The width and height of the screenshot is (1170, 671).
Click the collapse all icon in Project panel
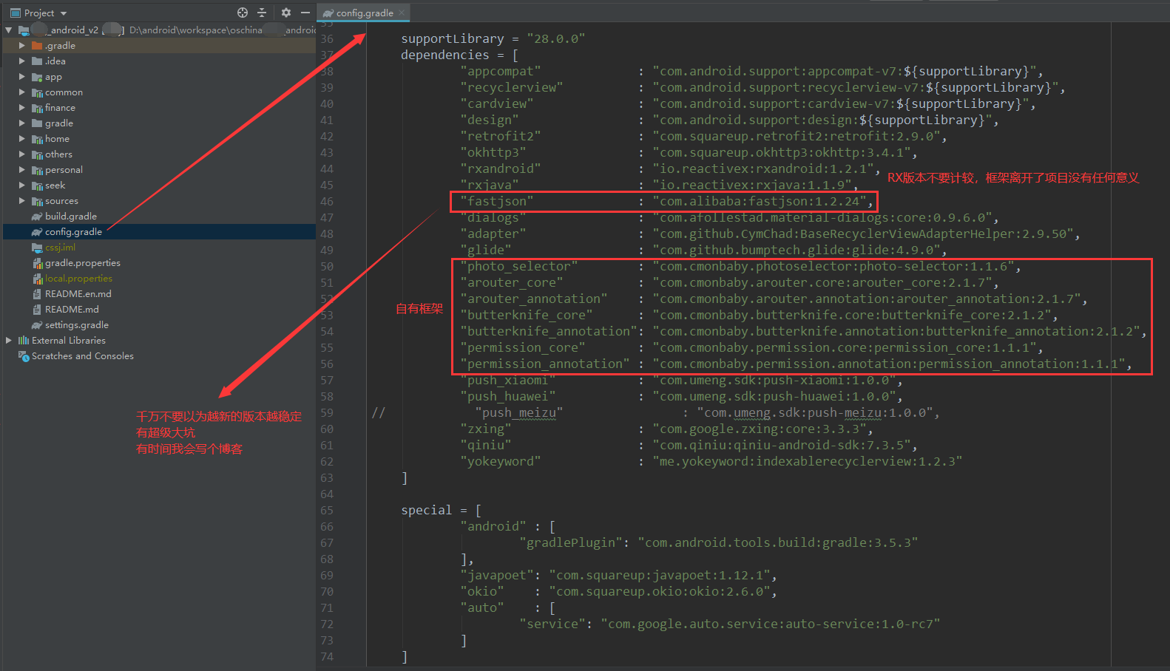coord(262,13)
